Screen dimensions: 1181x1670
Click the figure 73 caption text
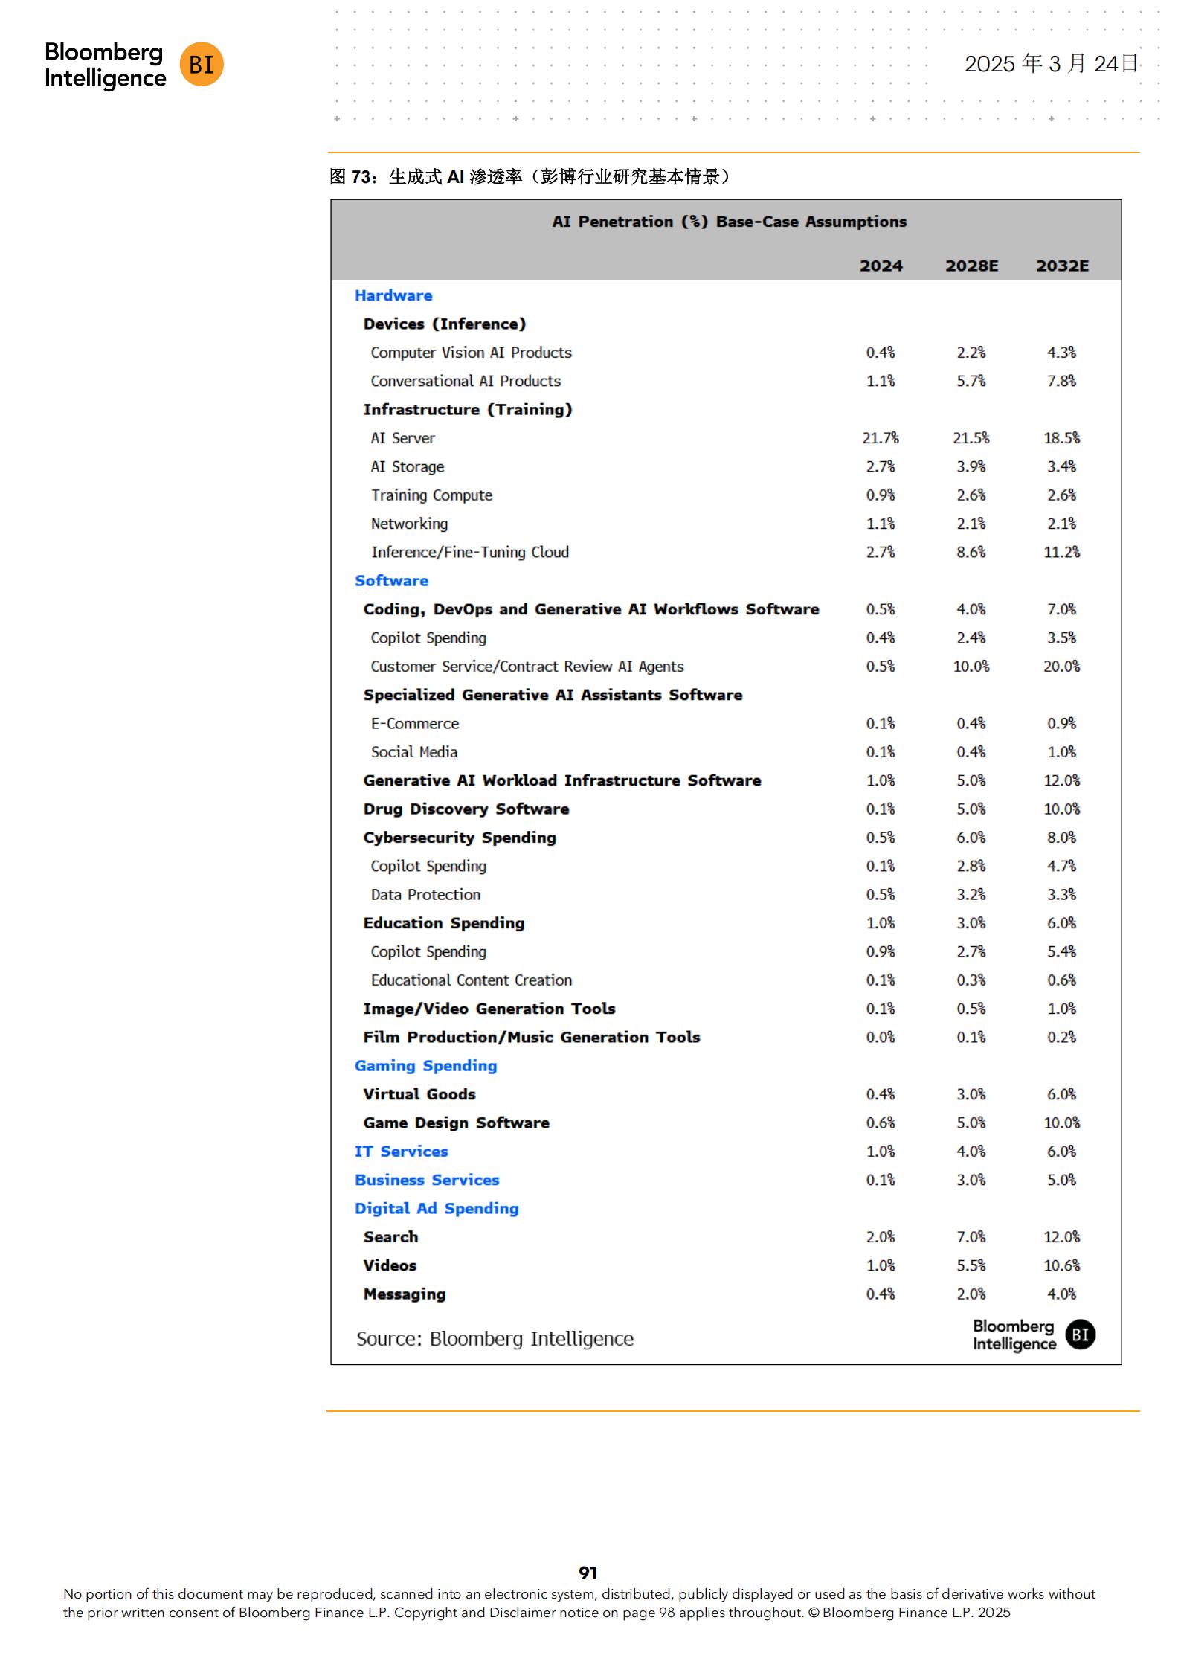click(531, 176)
